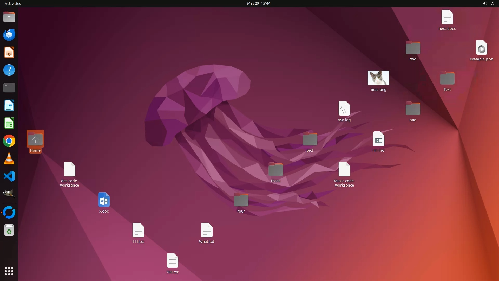
Task: Select the x.doc Word file
Action: pos(104,200)
